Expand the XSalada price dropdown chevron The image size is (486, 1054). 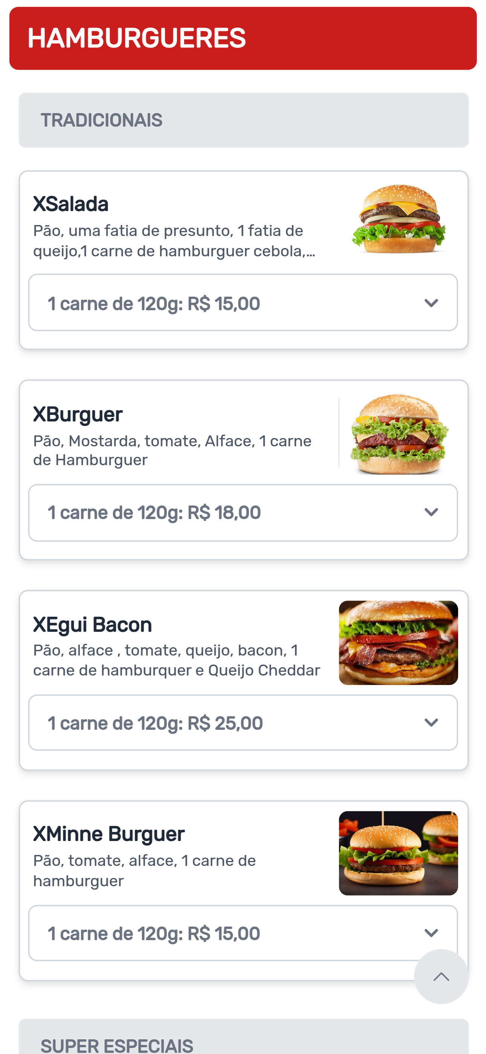pyautogui.click(x=431, y=303)
